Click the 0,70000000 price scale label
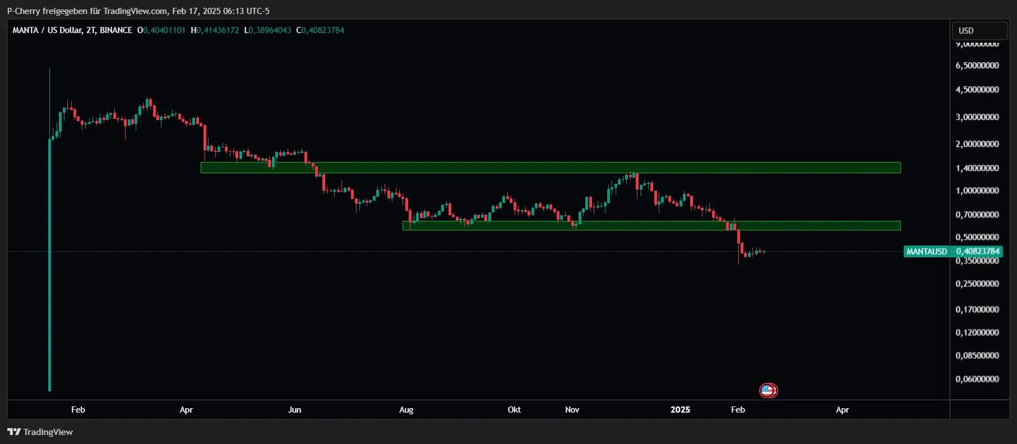Image resolution: width=1017 pixels, height=444 pixels. (977, 215)
